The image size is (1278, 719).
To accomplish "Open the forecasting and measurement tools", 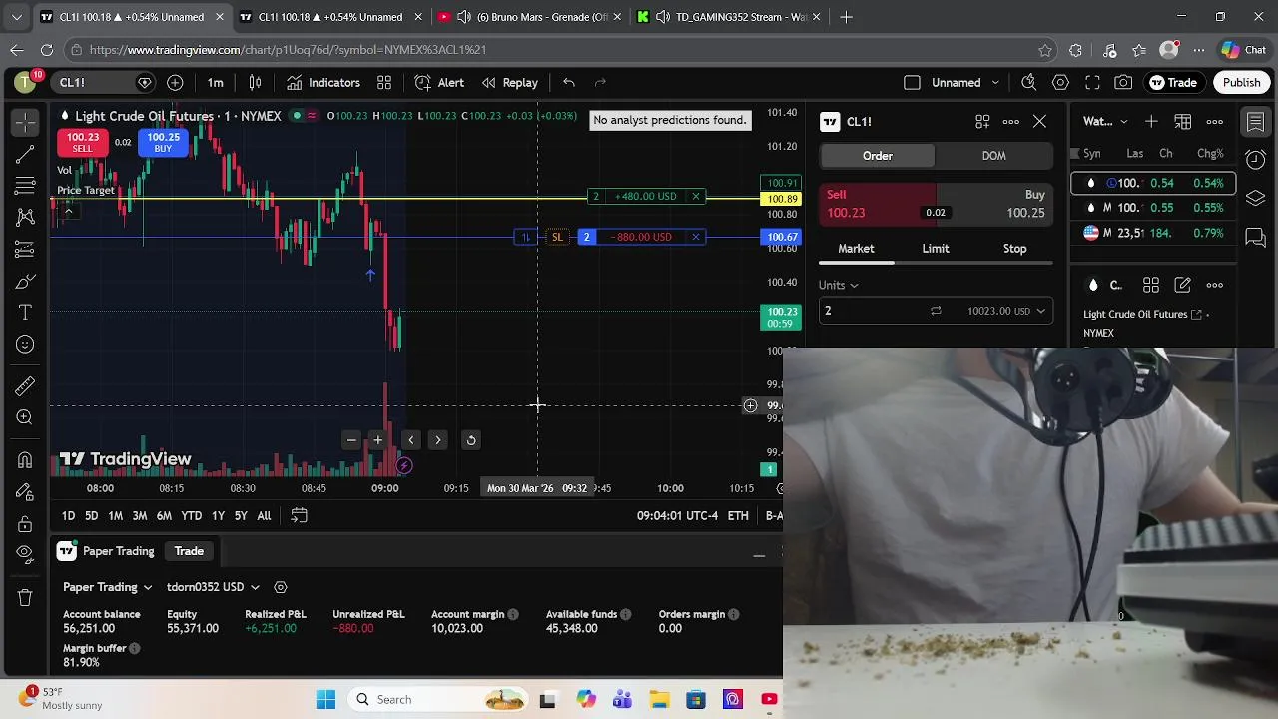I will [x=25, y=249].
